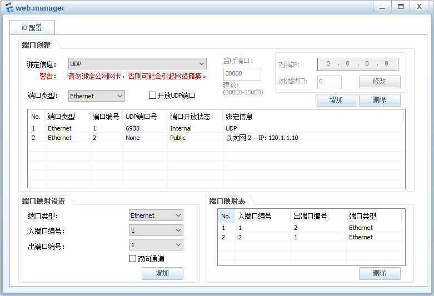Screen dimensions: 434x296
Task: Click the web-manager app icon in title bar
Action: [x=9, y=7]
